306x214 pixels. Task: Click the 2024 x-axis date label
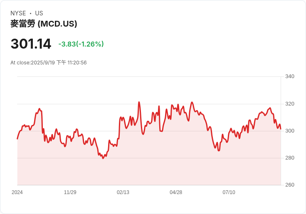[x=17, y=192]
